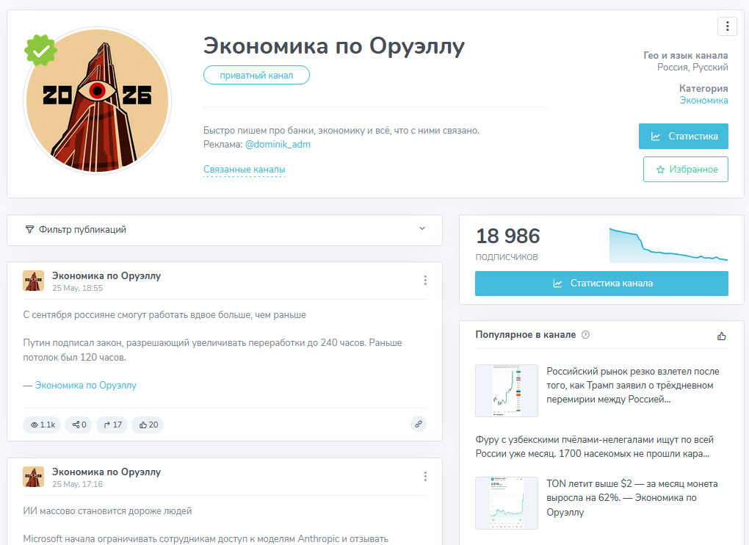Open the Russian market chart thumbnail

507,391
